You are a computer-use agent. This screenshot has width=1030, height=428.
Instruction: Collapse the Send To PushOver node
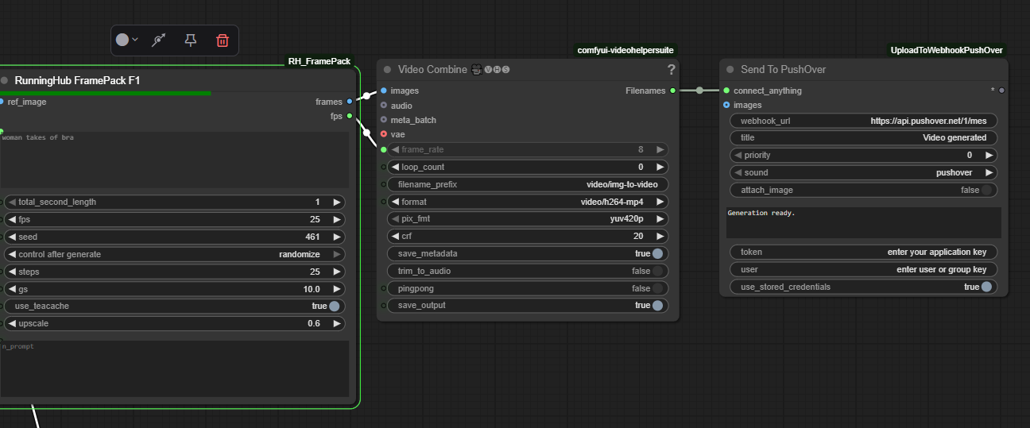coord(730,70)
